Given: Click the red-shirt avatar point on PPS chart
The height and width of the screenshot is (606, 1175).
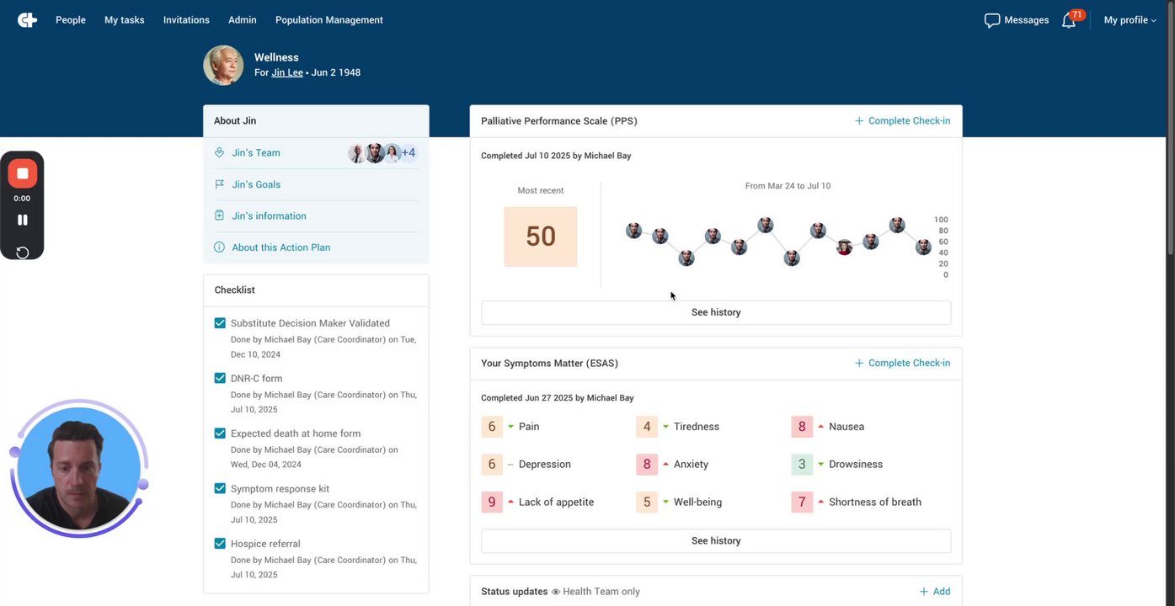Looking at the screenshot, I should coord(844,247).
